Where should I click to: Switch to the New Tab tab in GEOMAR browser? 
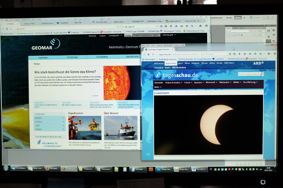[x=78, y=23]
